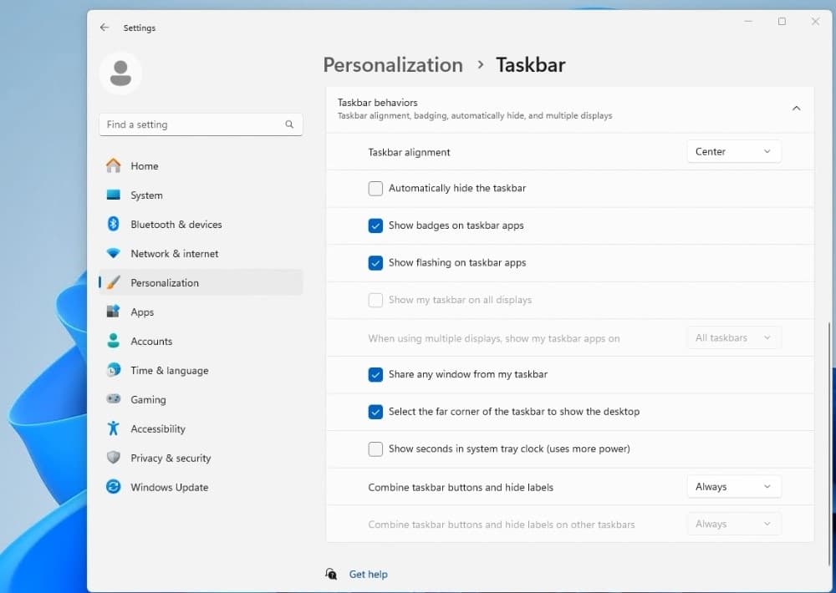Click the Bluetooth & devices icon
The width and height of the screenshot is (836, 593).
click(x=114, y=225)
